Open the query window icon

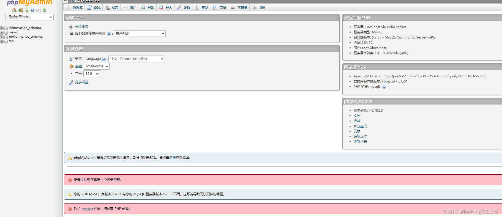27,10
